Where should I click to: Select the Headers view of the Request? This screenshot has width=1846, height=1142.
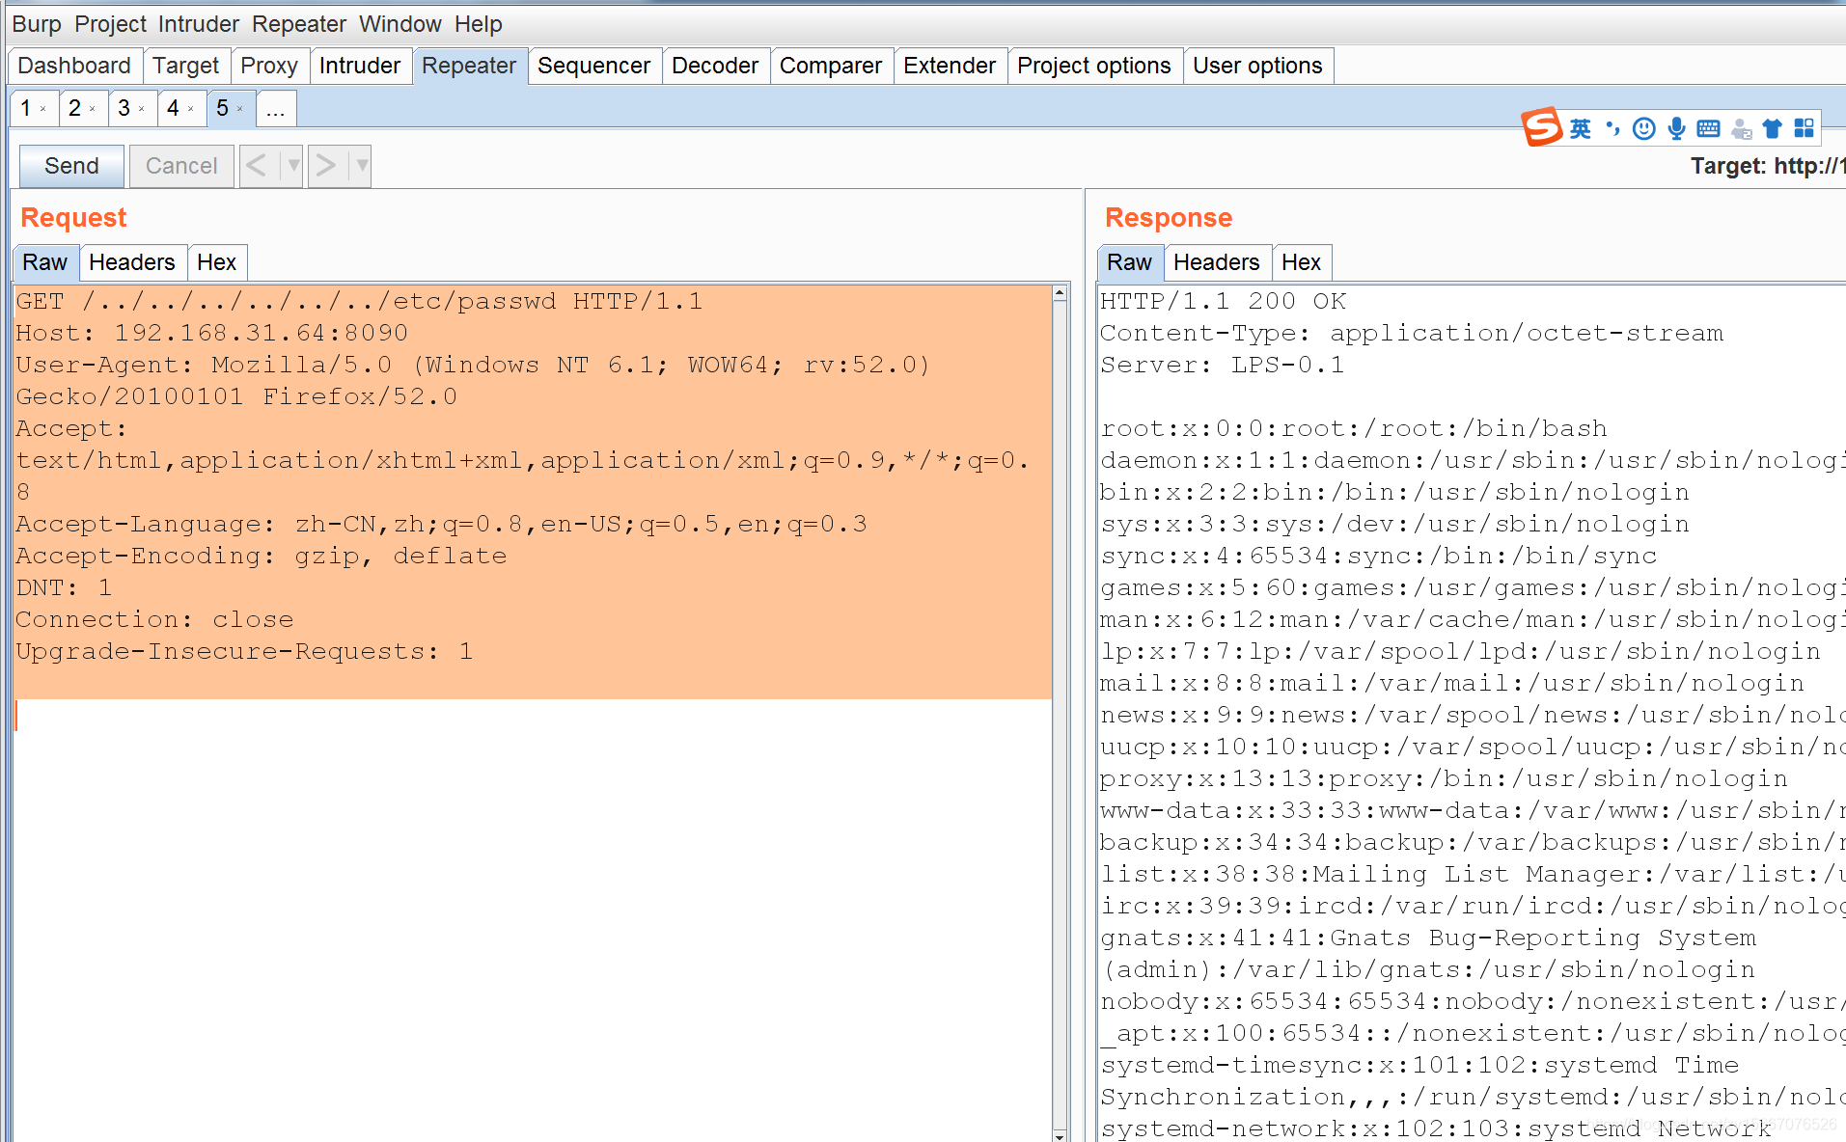(x=132, y=262)
